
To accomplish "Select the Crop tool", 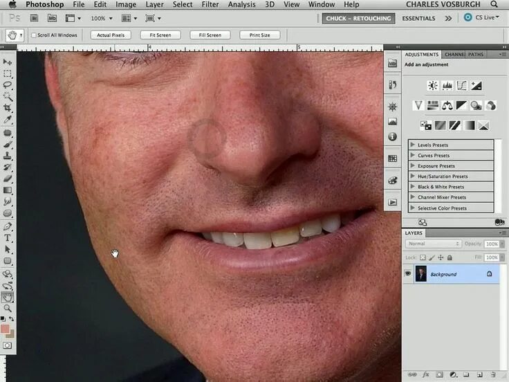I will coord(8,108).
